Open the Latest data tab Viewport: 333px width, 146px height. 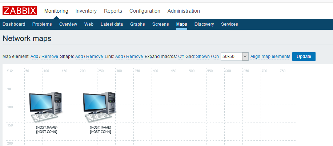coord(112,24)
